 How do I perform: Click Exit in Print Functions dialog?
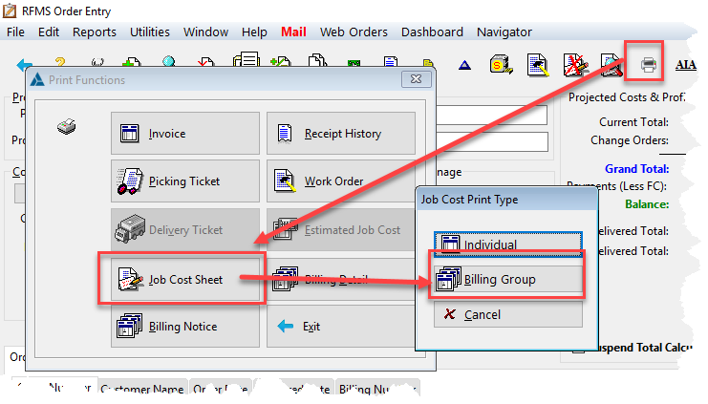[x=341, y=327]
